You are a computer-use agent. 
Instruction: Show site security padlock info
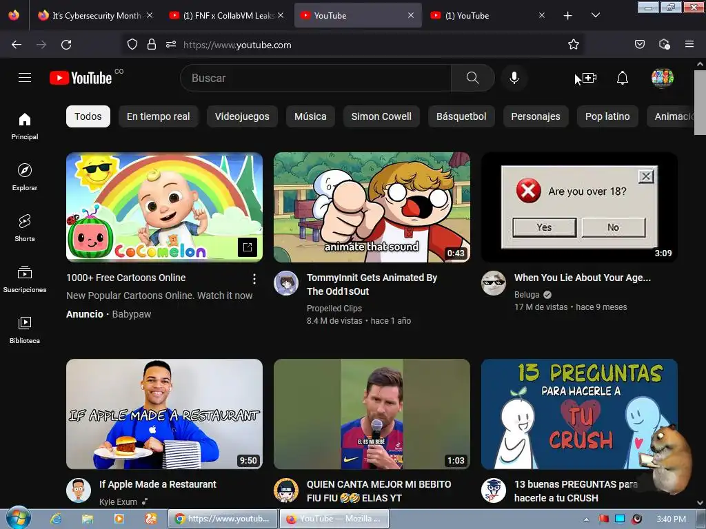click(152, 45)
